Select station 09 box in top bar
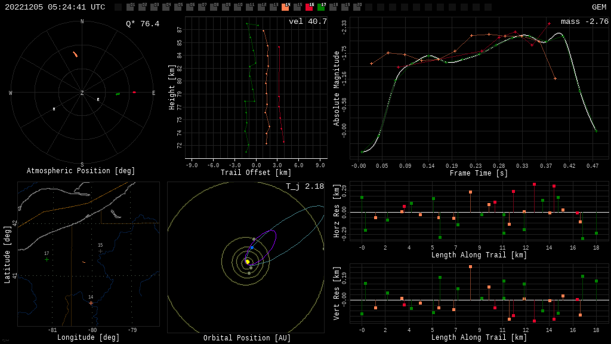611x344 pixels. tap(226, 7)
